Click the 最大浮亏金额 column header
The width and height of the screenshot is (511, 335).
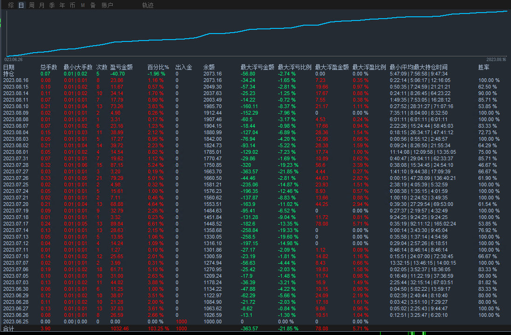pos(258,67)
